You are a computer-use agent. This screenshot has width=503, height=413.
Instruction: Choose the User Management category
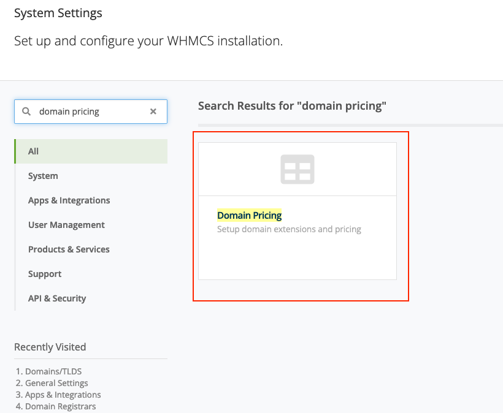[66, 225]
